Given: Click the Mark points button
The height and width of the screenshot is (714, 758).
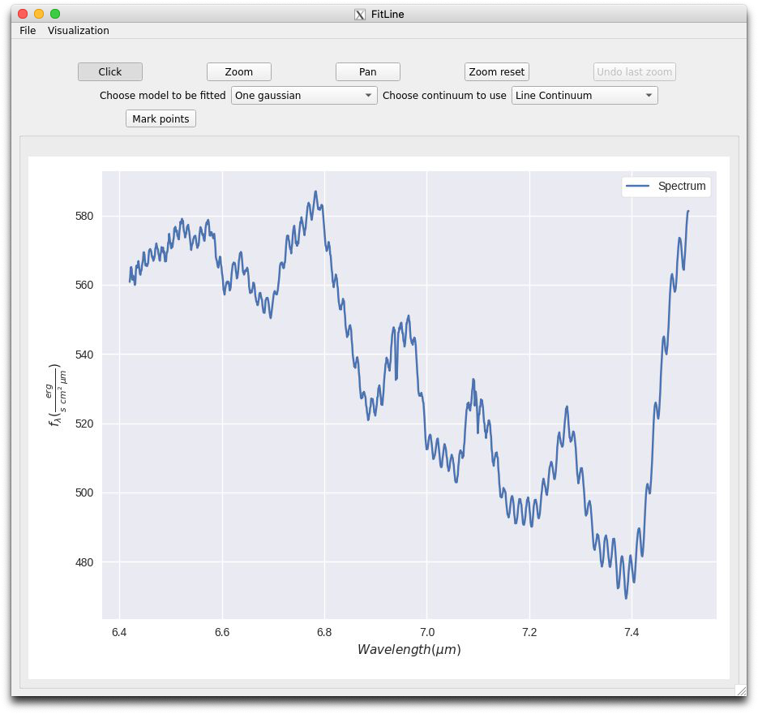Looking at the screenshot, I should (x=161, y=118).
